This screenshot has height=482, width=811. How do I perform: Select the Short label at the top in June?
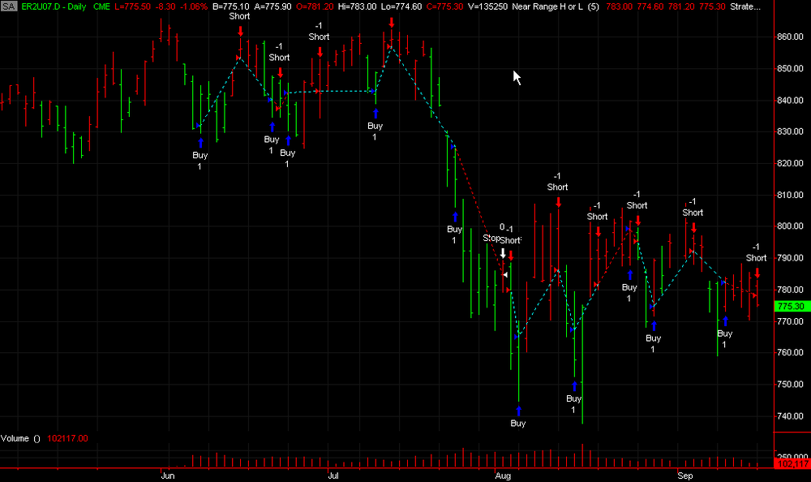pos(239,16)
